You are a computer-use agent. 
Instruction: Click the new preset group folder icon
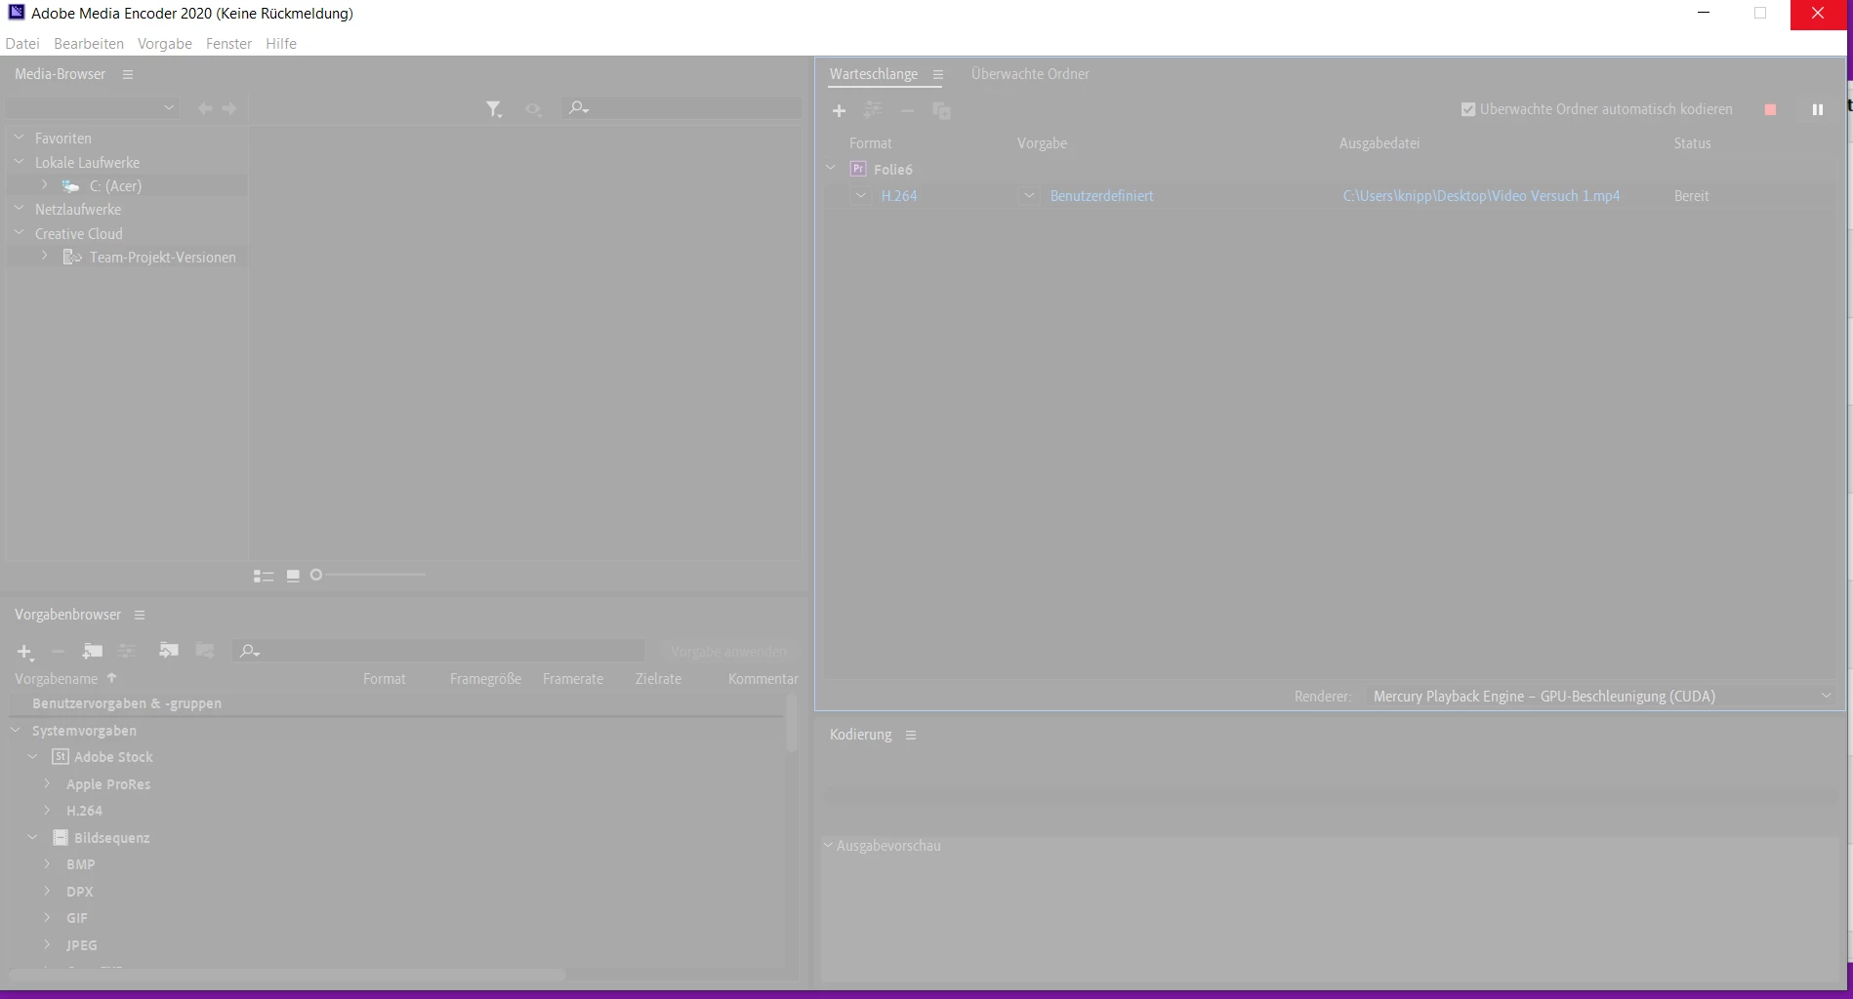(x=93, y=651)
